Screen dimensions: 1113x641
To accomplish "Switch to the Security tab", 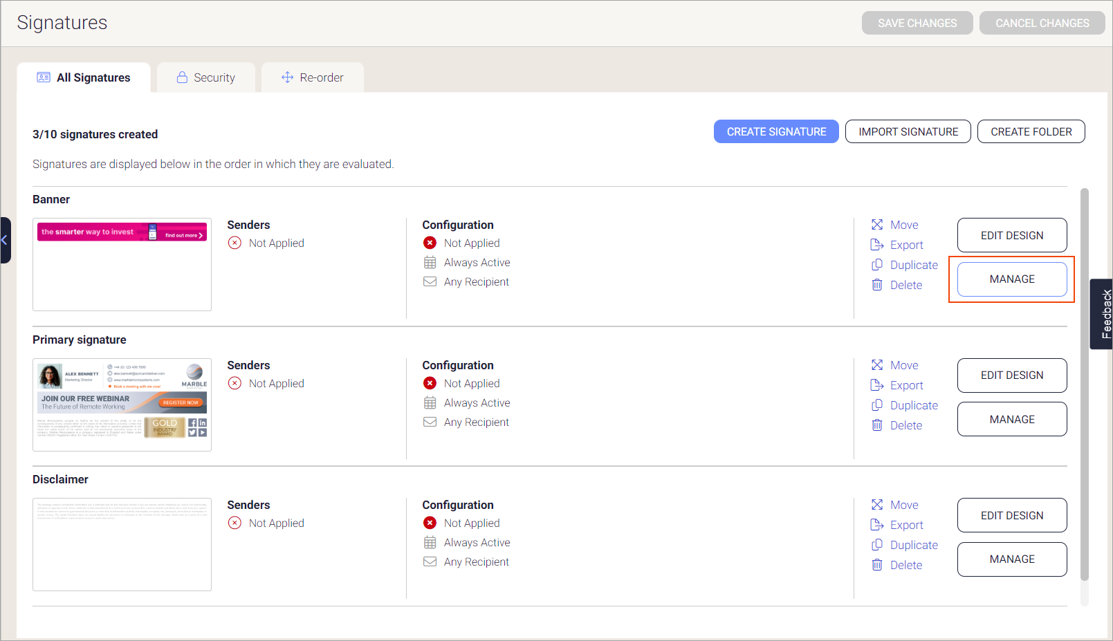I will pyautogui.click(x=206, y=77).
